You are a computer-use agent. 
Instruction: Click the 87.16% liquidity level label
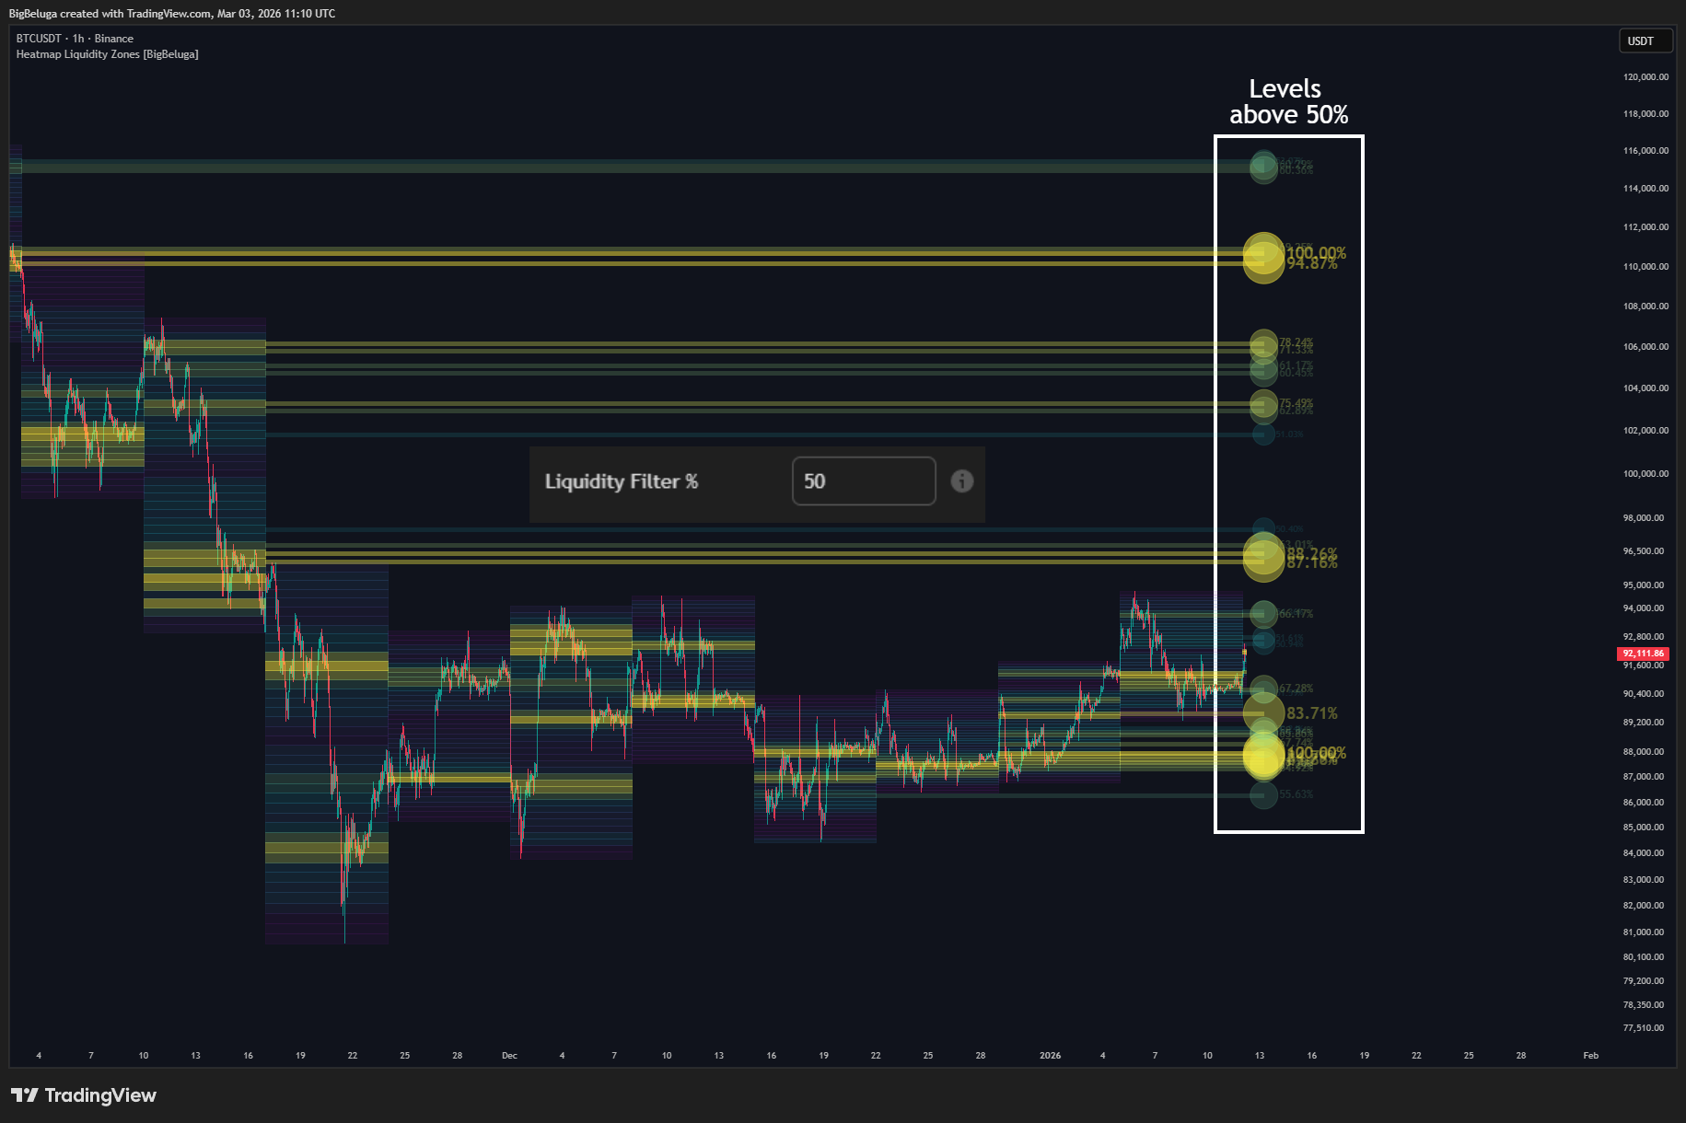point(1312,562)
